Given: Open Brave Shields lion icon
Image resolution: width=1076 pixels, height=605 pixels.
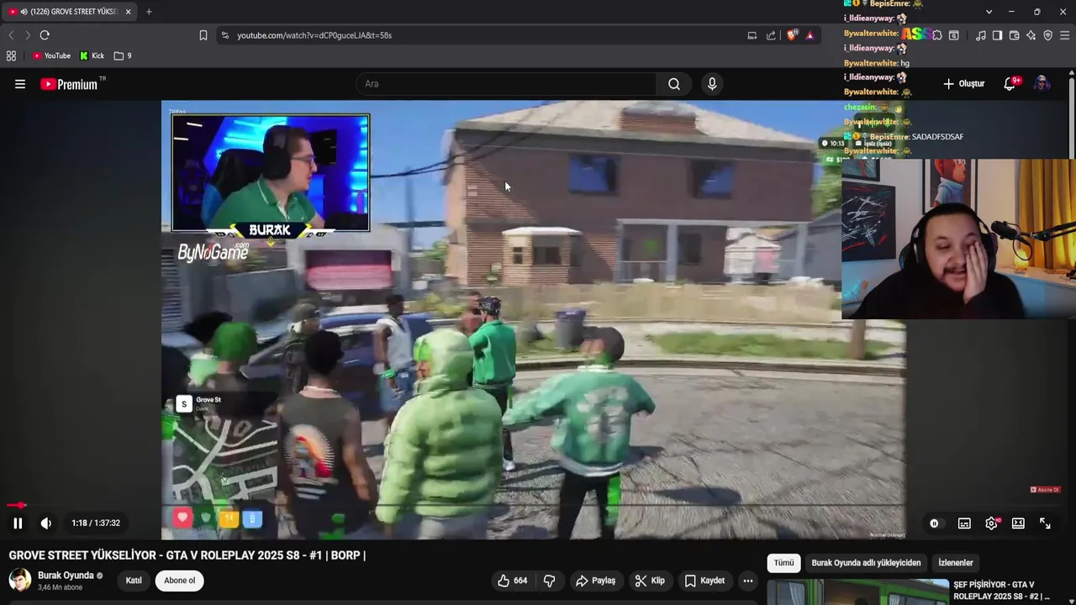Looking at the screenshot, I should pyautogui.click(x=792, y=35).
